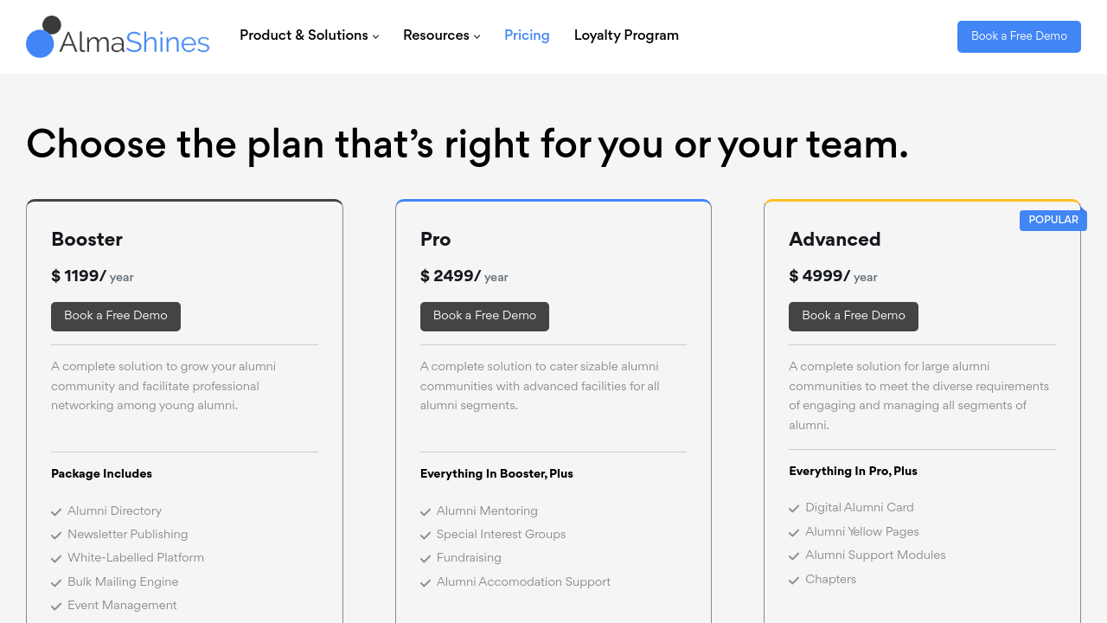Click checkmark icon beside Alumni Directory
This screenshot has width=1107, height=623.
[x=56, y=512]
